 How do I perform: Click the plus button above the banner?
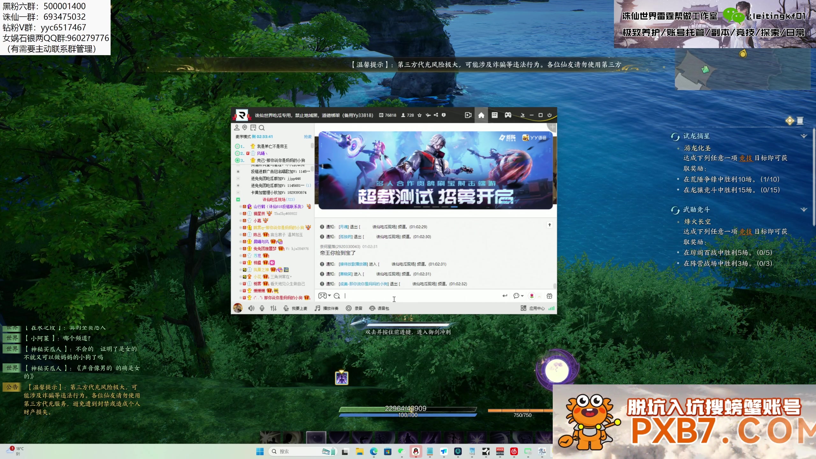553,127
